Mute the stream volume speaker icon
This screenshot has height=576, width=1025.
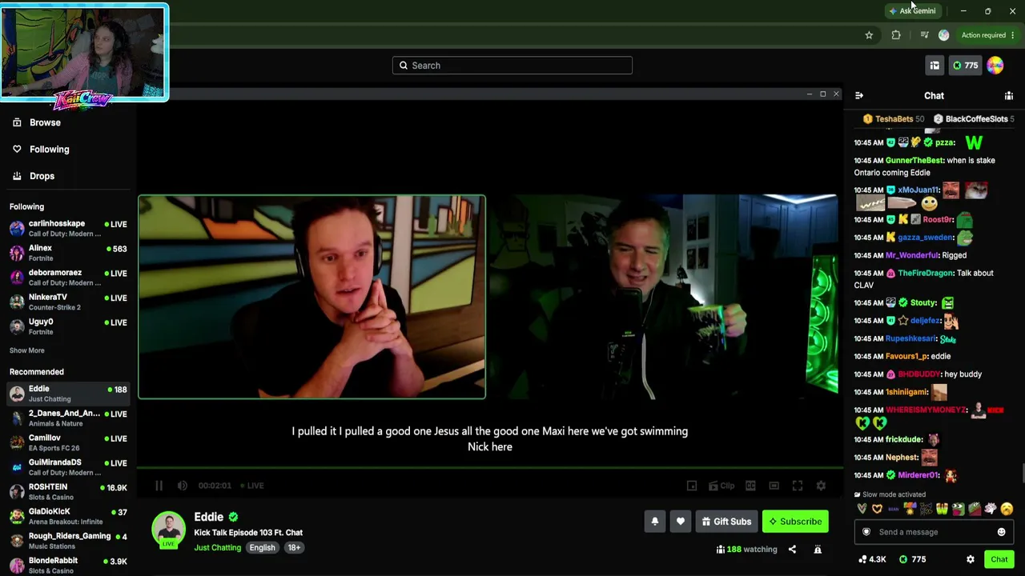tap(183, 486)
